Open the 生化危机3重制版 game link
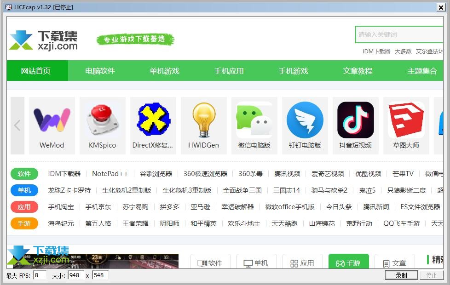 click(x=187, y=190)
